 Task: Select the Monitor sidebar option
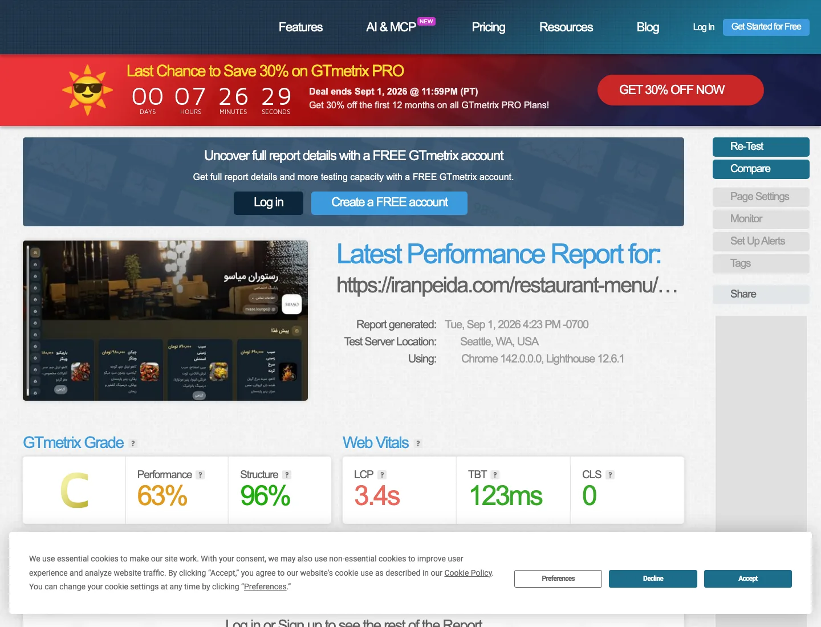[x=761, y=219]
